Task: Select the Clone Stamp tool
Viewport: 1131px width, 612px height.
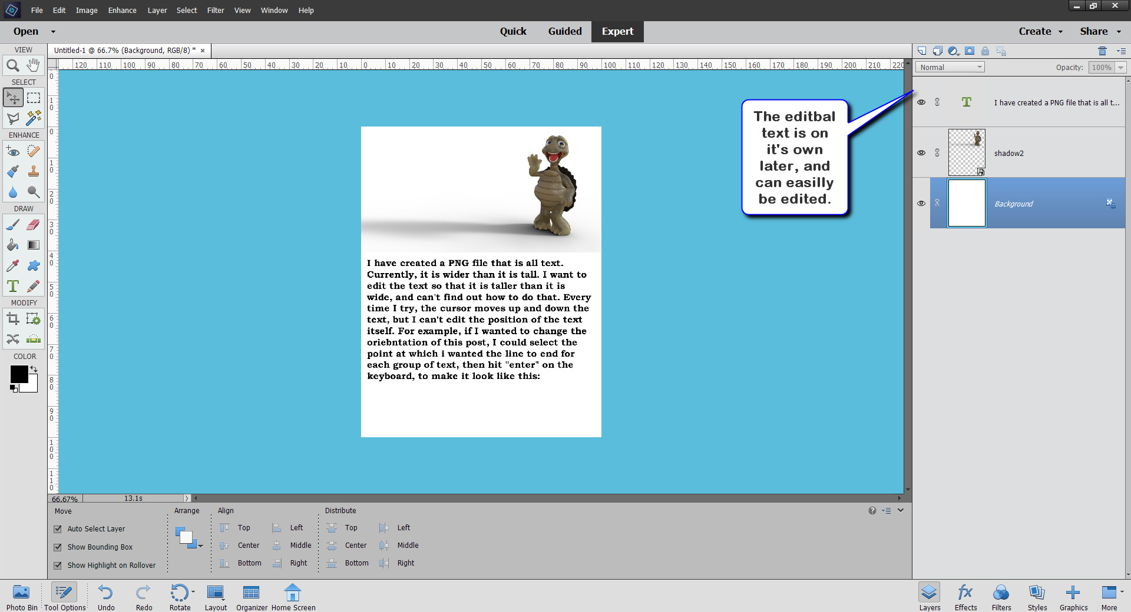Action: click(34, 171)
